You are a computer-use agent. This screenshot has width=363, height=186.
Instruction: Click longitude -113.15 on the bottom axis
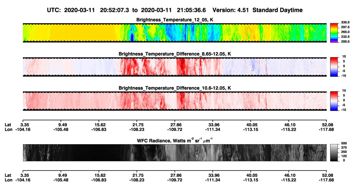pyautogui.click(x=251, y=180)
